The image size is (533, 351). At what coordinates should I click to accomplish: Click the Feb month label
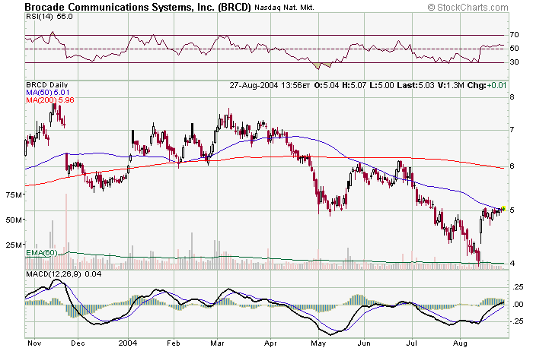[174, 343]
